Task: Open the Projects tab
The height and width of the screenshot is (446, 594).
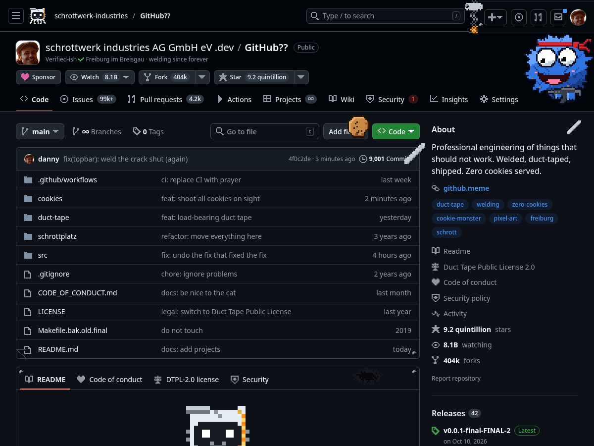Action: 290,99
